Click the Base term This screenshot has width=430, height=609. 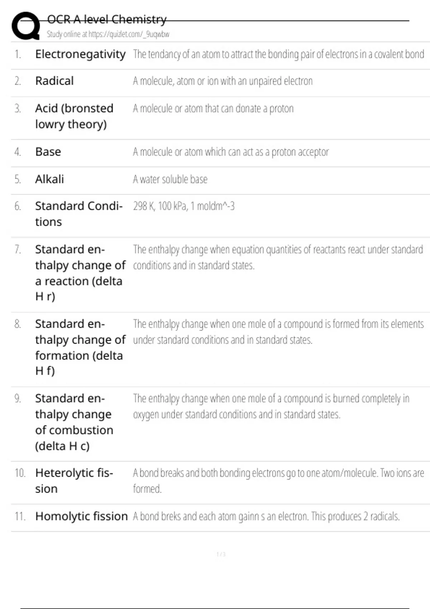click(x=48, y=152)
